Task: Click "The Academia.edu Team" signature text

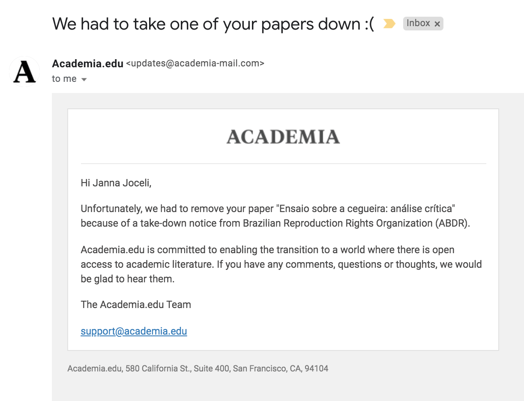Action: (x=136, y=305)
